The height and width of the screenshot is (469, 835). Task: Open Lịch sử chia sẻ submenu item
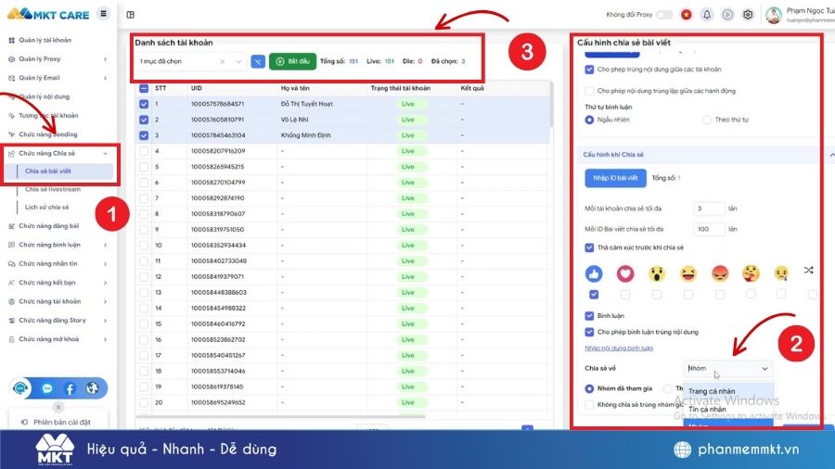[x=47, y=208]
